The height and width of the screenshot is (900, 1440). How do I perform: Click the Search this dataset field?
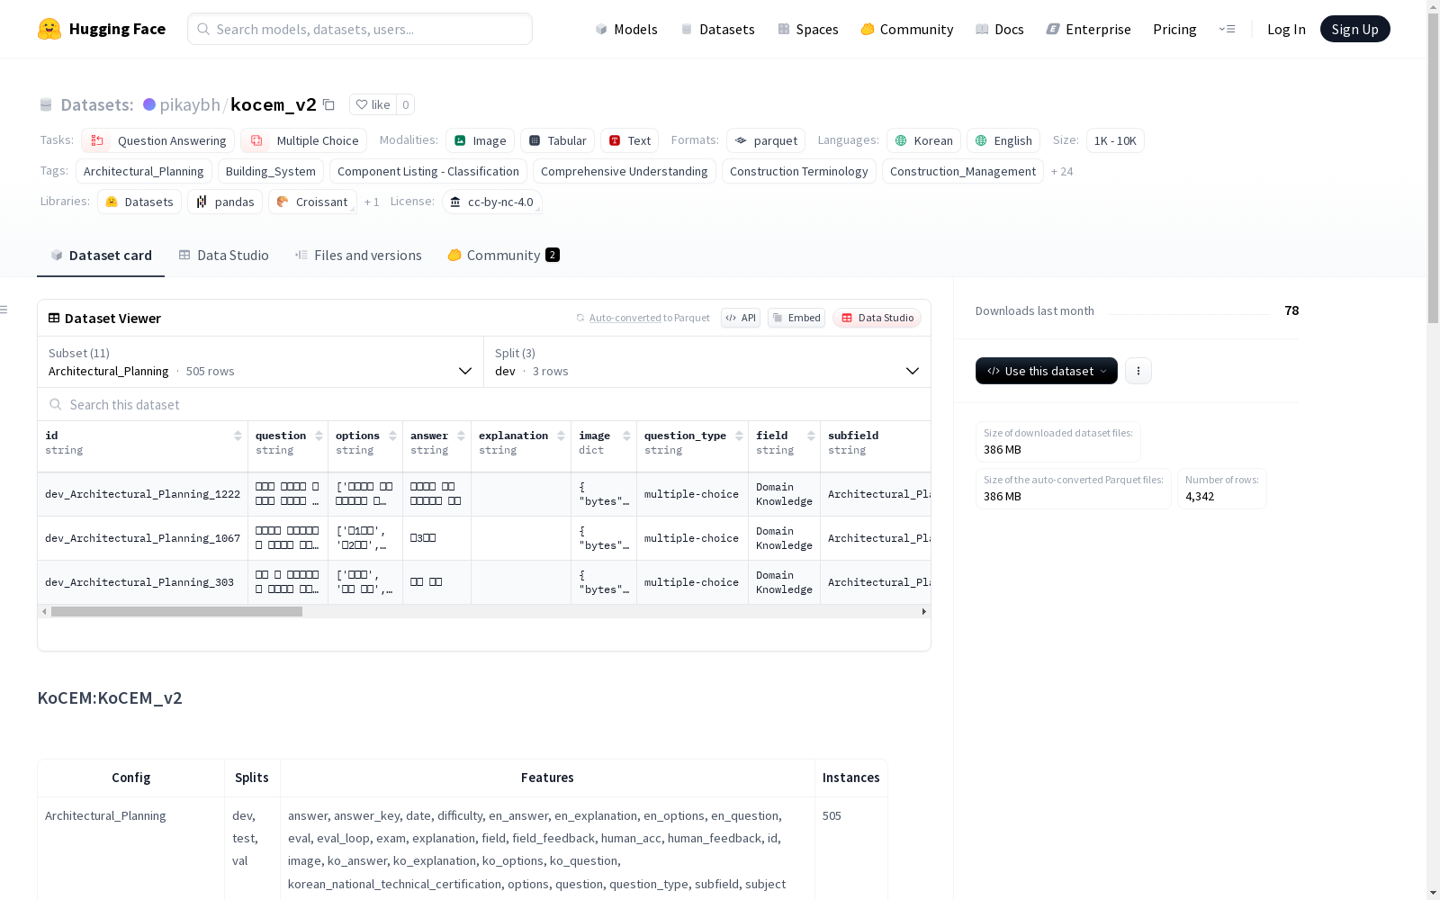point(484,405)
